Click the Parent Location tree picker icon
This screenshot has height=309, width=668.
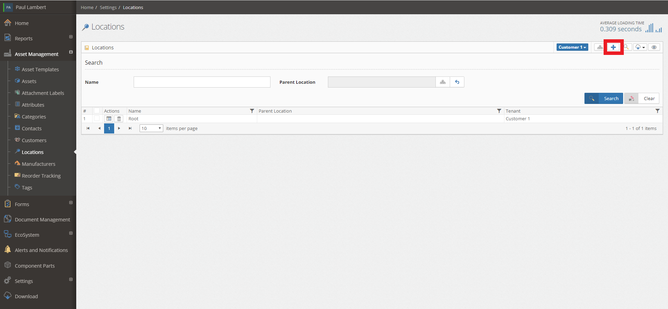pos(443,82)
